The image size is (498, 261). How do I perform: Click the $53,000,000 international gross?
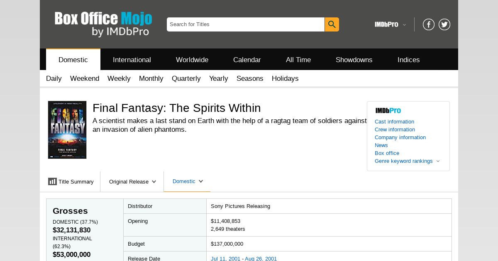(71, 254)
